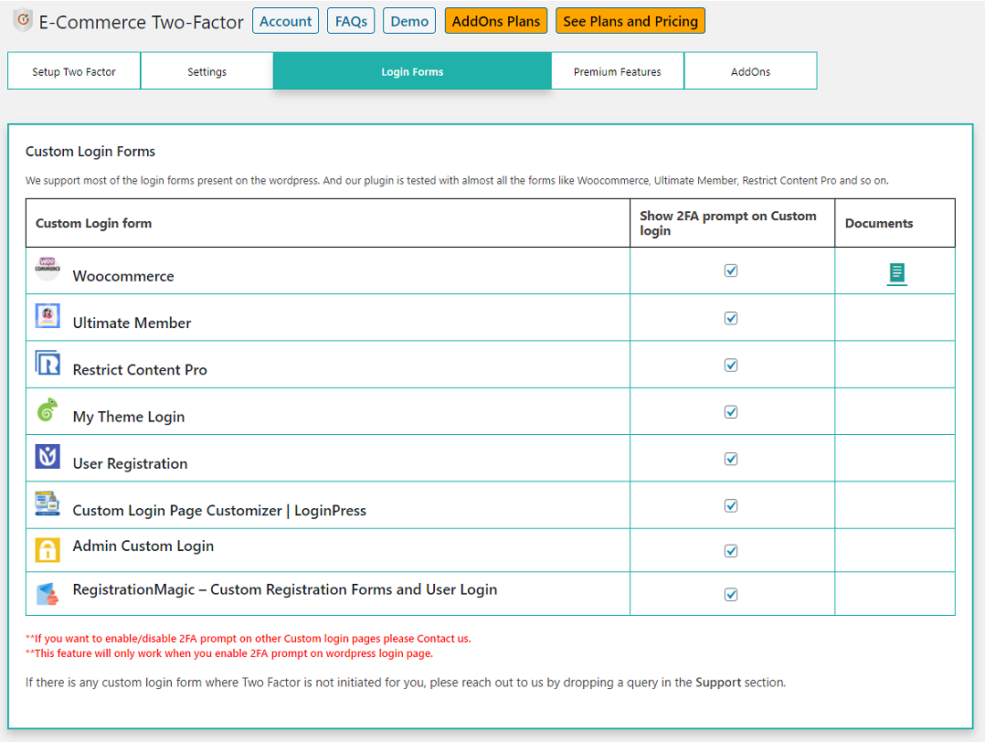Click the Woocommerce row label

[x=123, y=276]
